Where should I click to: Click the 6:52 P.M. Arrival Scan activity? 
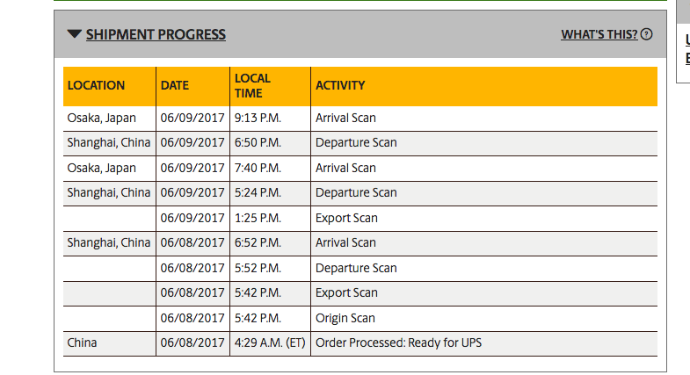click(x=345, y=243)
